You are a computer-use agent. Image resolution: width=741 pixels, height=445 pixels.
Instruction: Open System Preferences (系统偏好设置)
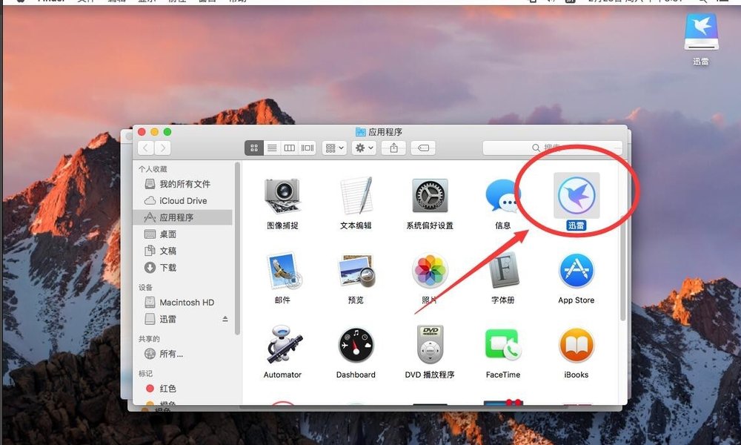point(430,194)
